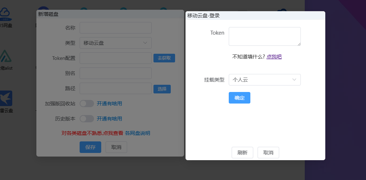366x180 pixels.
Task: Open 开通有啥用 link beside 历史版本
Action: [110, 119]
